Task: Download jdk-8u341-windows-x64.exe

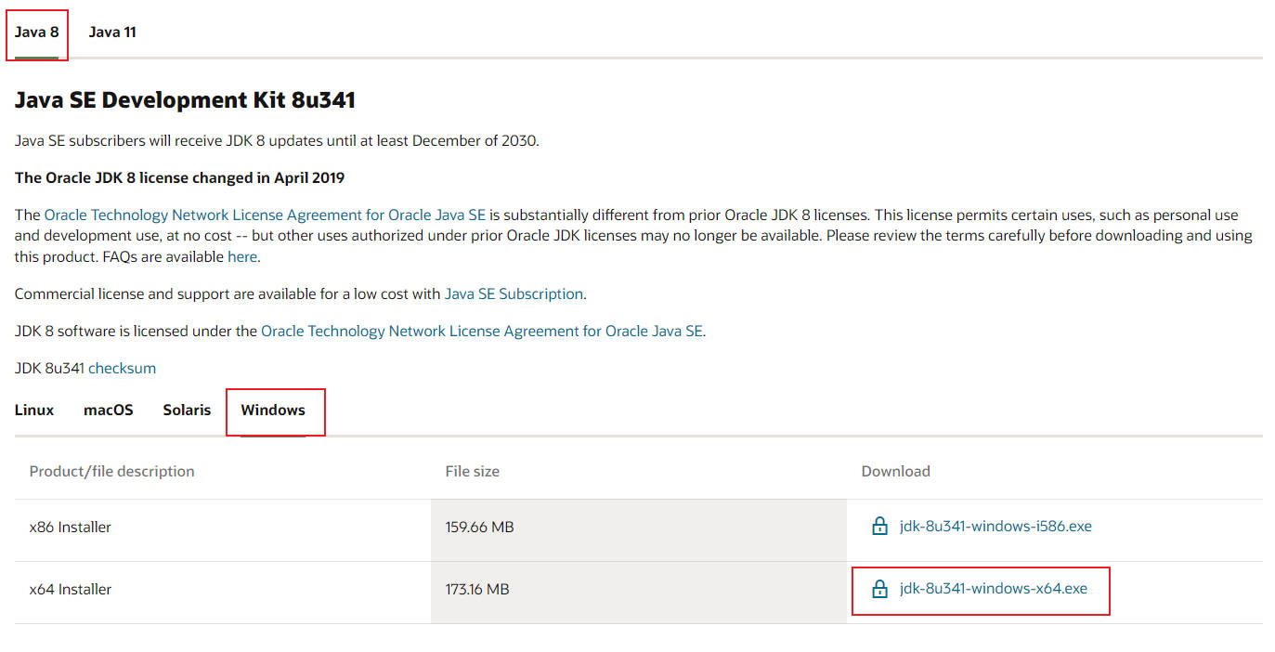Action: (994, 589)
